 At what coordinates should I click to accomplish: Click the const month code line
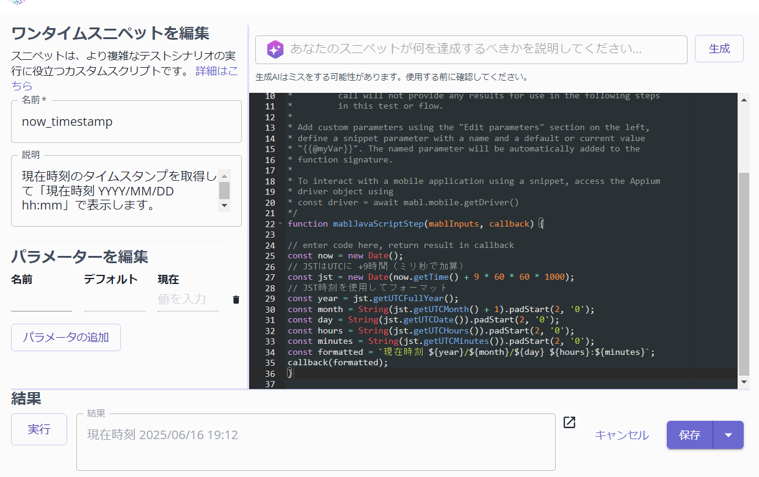(441, 310)
